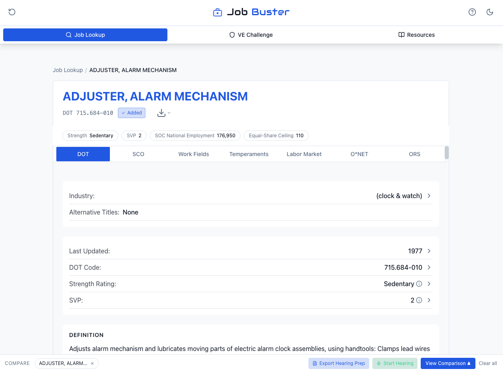The height and width of the screenshot is (371, 503).
Task: Click the Job Buster briefcase logo
Action: point(217,12)
